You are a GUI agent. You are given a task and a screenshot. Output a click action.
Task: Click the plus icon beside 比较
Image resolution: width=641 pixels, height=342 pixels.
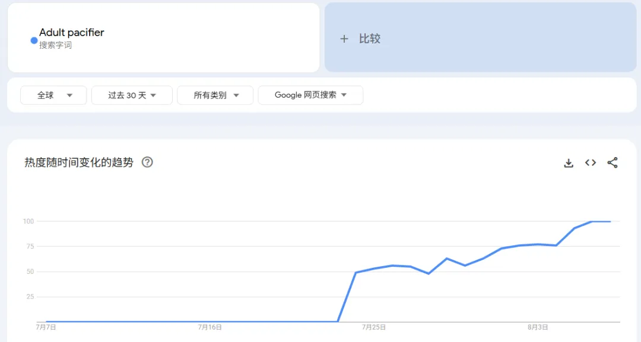pyautogui.click(x=344, y=38)
